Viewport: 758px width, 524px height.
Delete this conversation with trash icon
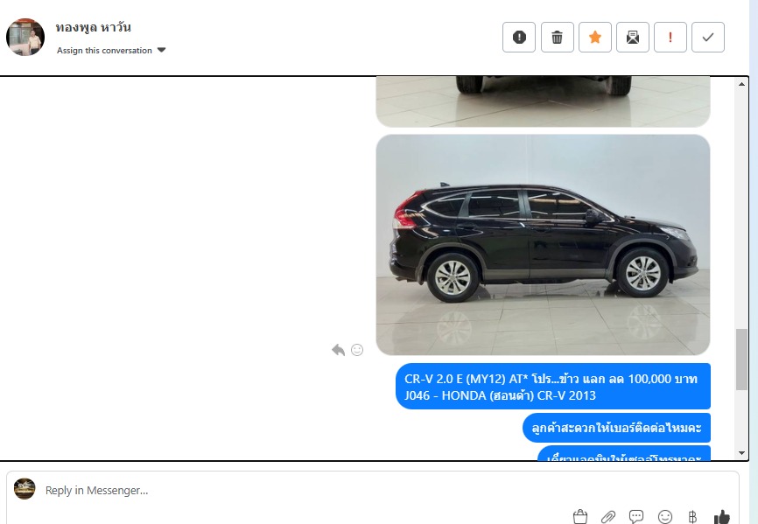pos(557,38)
